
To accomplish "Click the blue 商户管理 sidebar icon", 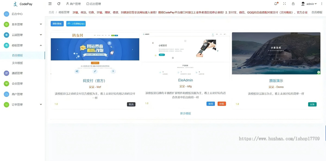I will [x=7, y=94].
